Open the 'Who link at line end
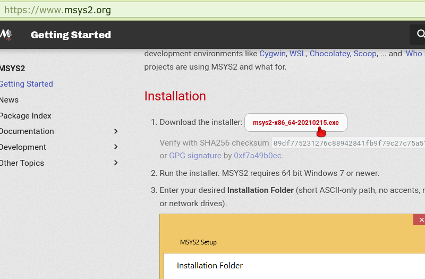 coord(414,54)
